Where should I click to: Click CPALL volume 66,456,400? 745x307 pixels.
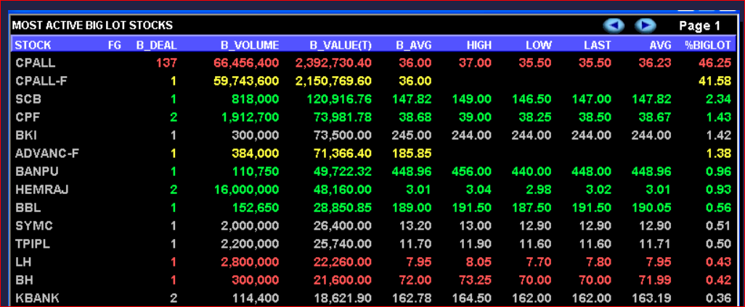coord(246,62)
